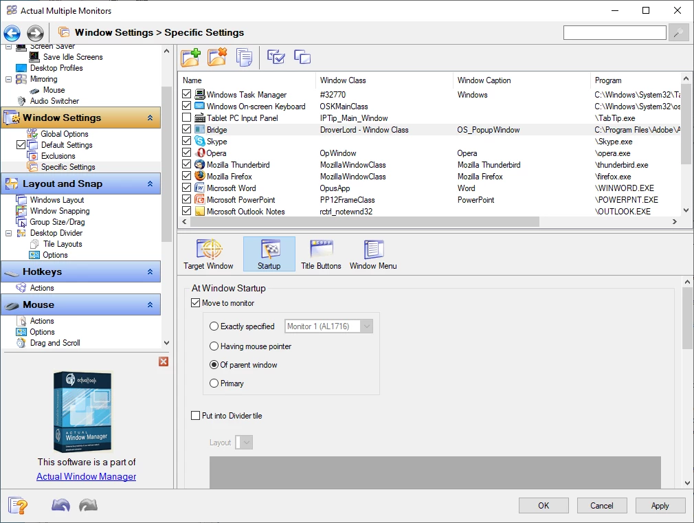Open Exclusions in the tree
Viewport: 694px width, 523px height.
58,156
